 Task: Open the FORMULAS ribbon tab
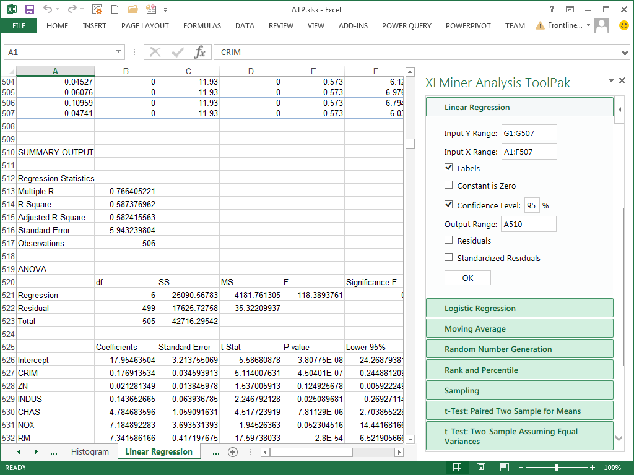(x=202, y=26)
